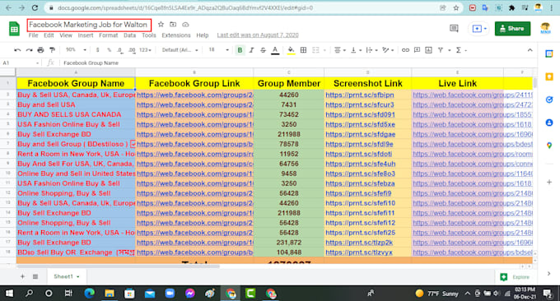Open Google Maps side panel icon
This screenshot has height=301, width=560.
click(x=549, y=145)
